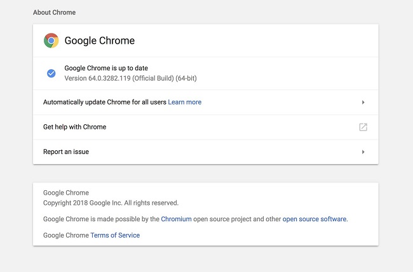Click the Google Chrome title beside the logo
Viewport: 413px width, 272px height.
click(x=100, y=41)
